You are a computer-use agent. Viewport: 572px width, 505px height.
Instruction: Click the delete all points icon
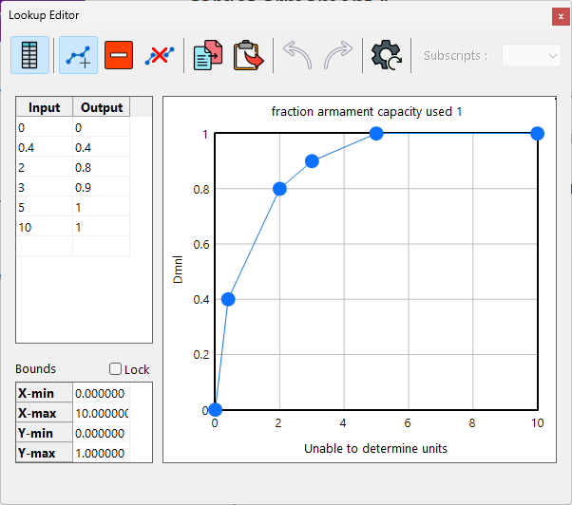[159, 56]
